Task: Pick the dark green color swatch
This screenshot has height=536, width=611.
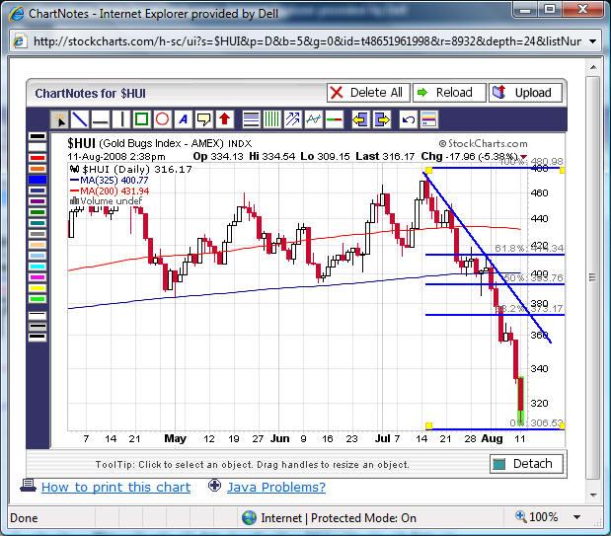Action: (38, 212)
